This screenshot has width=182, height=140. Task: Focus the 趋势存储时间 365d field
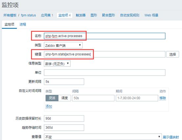click(64, 127)
